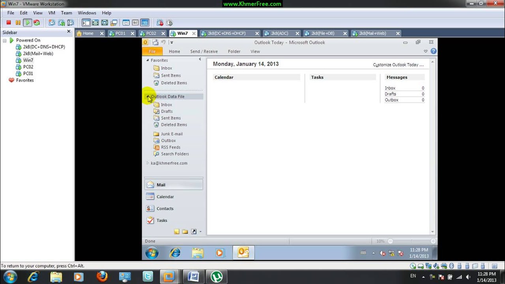Open the Folder ribbon tab

click(234, 51)
